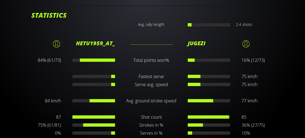
Task: Click HETU1959_AT_'s total points won bar
Action: point(94,60)
